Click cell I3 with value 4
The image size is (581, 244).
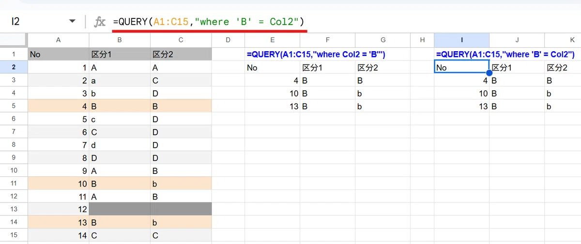[462, 80]
